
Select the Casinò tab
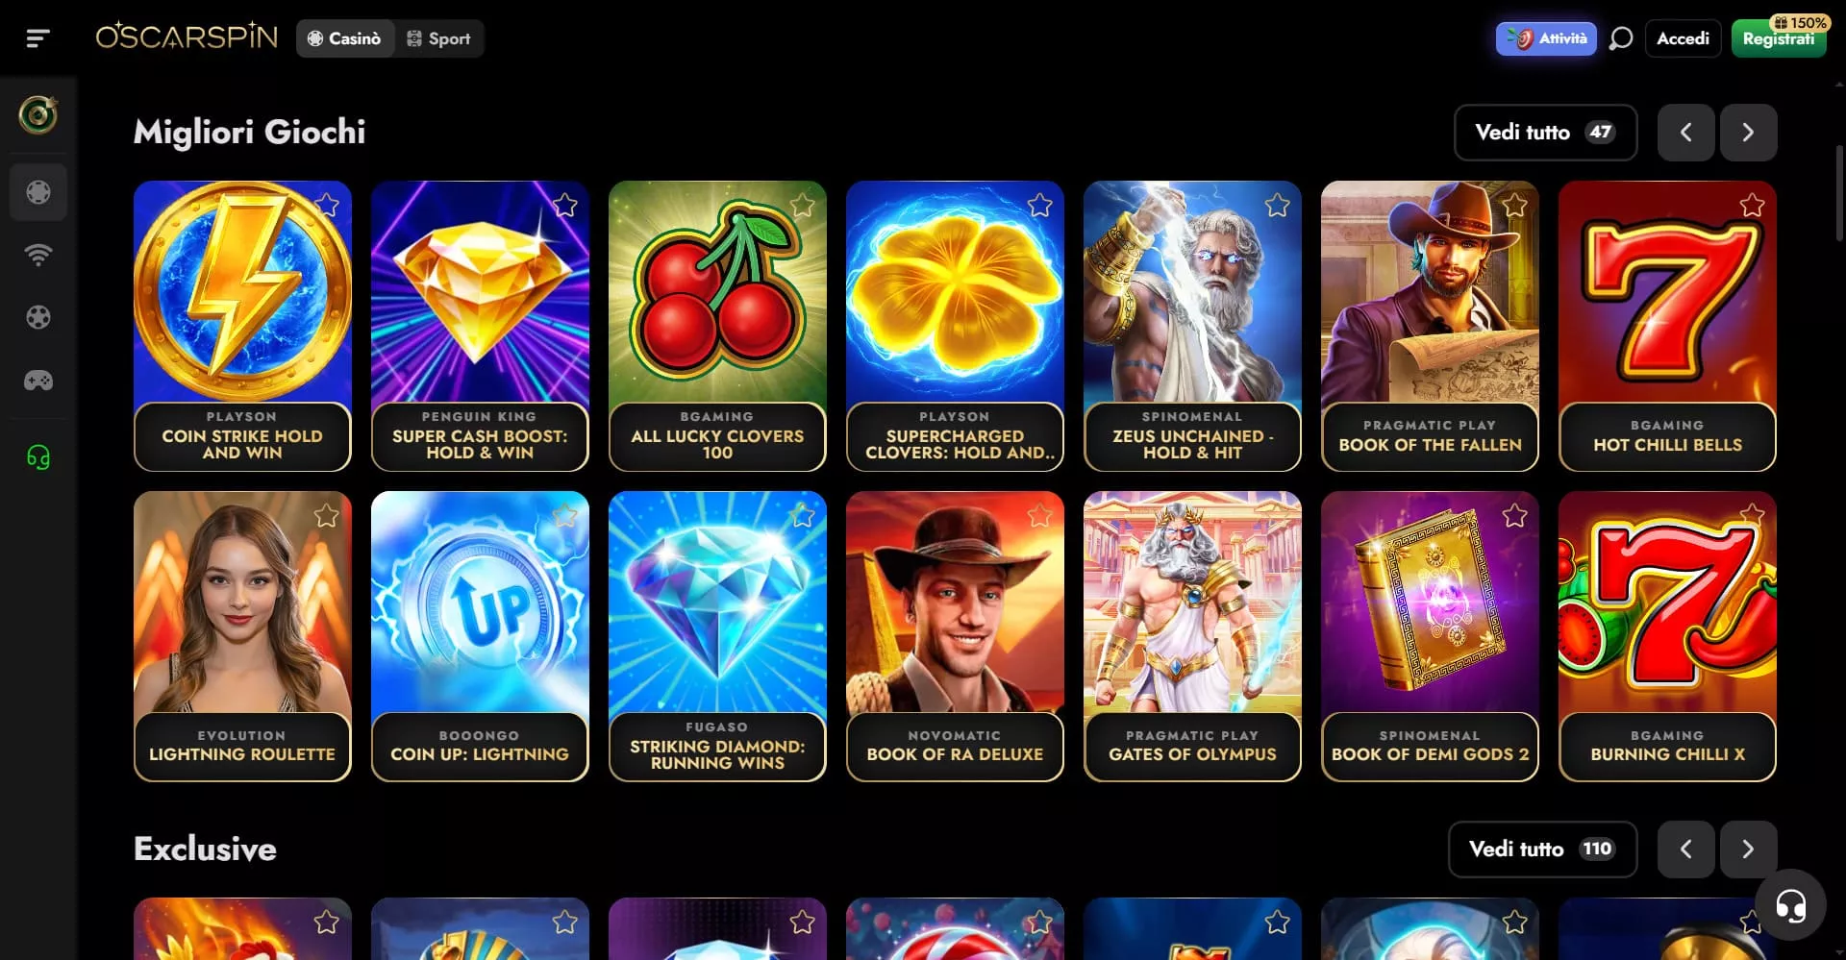pyautogui.click(x=345, y=38)
